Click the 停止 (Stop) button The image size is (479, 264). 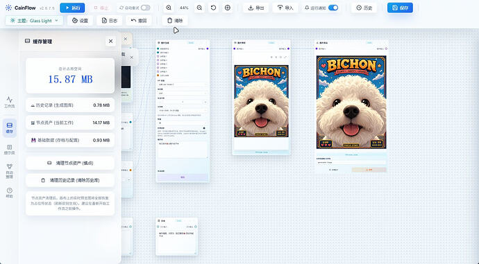tap(101, 8)
